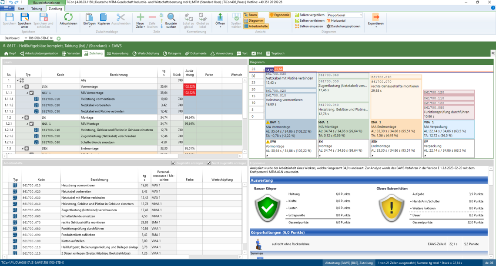Uncheck Zugeteilte anzeigen checkbox

pyautogui.click(x=174, y=163)
